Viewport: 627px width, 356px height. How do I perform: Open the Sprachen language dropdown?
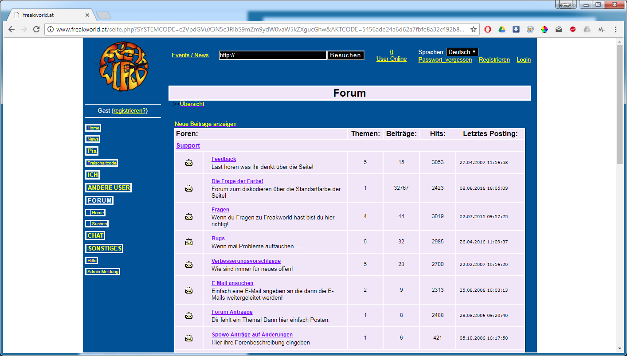[x=462, y=52]
